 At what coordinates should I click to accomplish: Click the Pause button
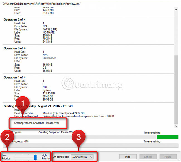(x=168, y=157)
